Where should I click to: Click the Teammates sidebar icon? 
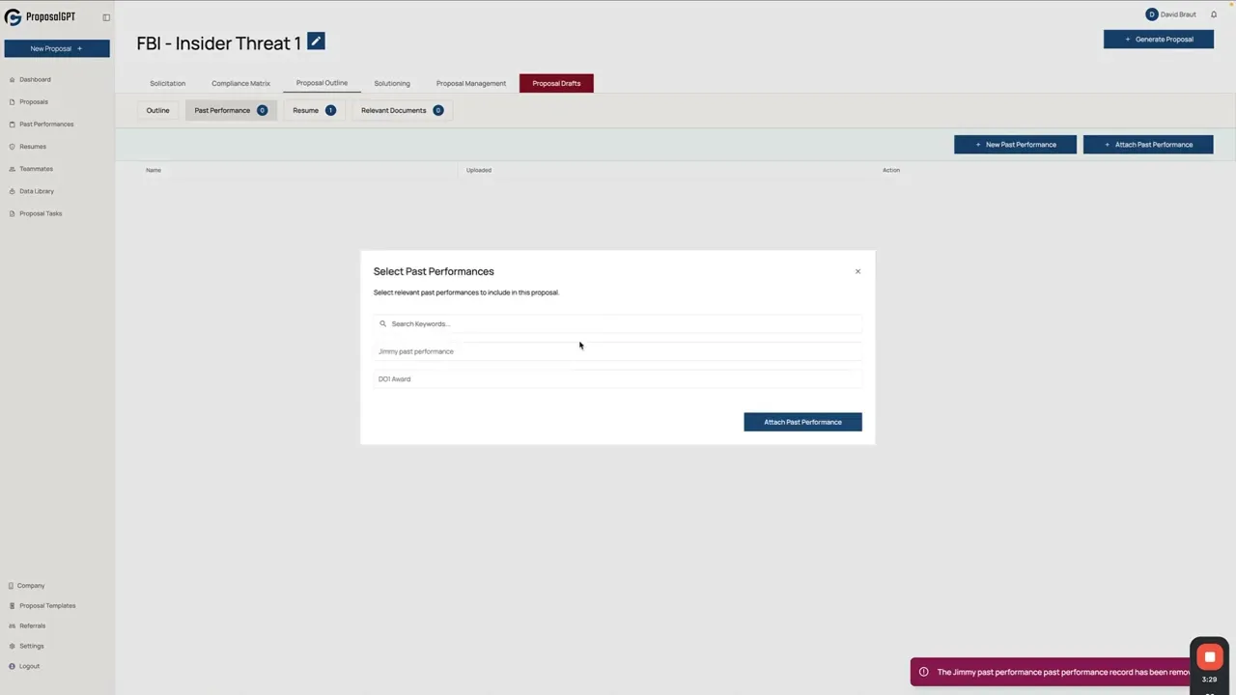click(12, 169)
